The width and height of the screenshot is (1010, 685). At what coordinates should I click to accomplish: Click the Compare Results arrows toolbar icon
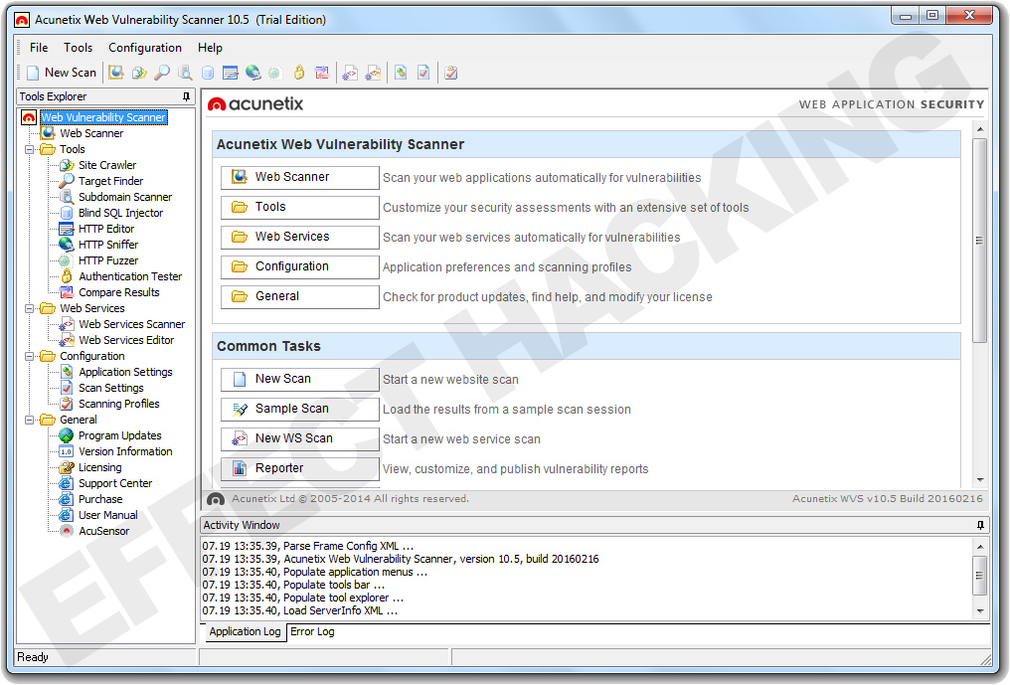(320, 72)
